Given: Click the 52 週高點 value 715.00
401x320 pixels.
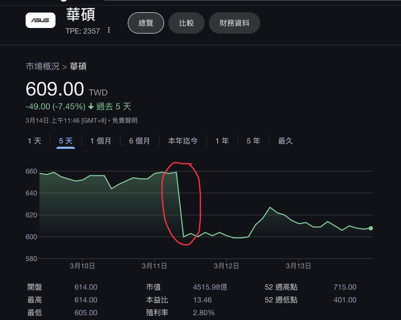Looking at the screenshot, I should pyautogui.click(x=345, y=287).
